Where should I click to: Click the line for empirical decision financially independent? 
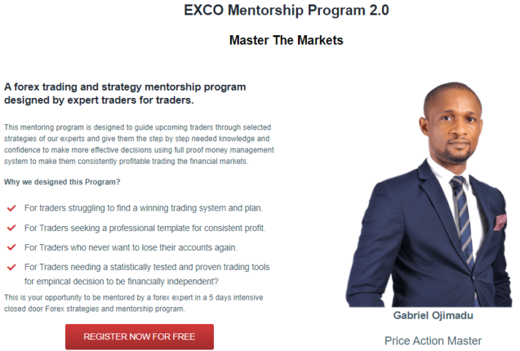[x=121, y=282]
